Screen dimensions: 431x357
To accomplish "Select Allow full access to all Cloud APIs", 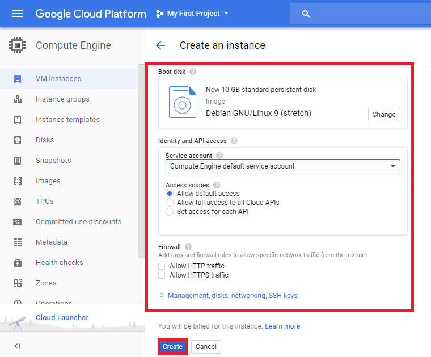I will (170, 203).
